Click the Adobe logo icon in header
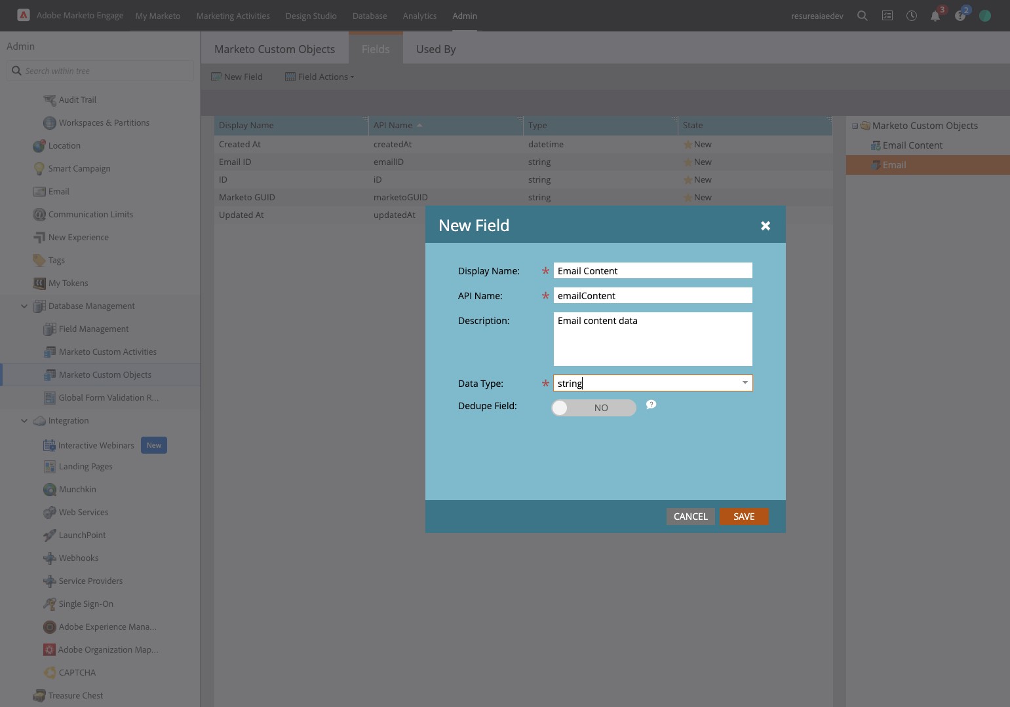The height and width of the screenshot is (707, 1010). 23,15
